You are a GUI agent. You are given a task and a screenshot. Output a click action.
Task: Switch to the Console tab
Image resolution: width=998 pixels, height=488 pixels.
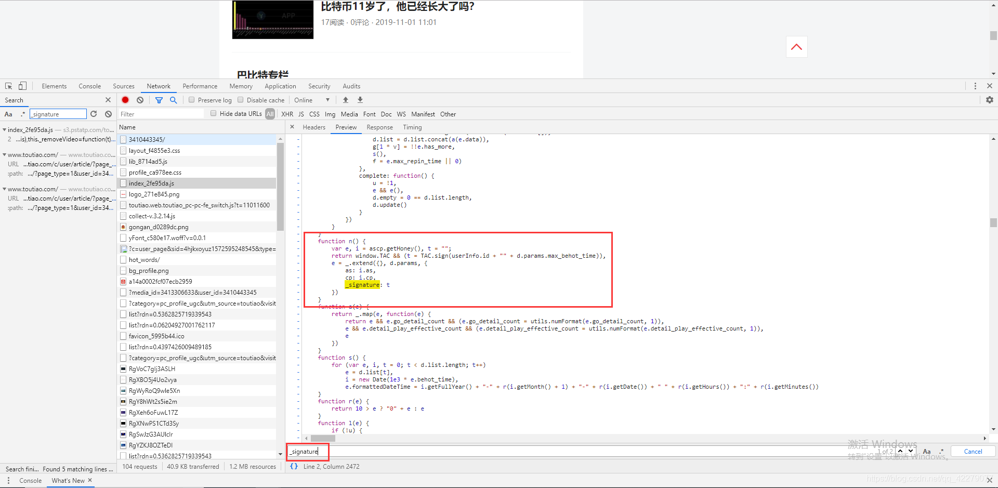pos(90,86)
